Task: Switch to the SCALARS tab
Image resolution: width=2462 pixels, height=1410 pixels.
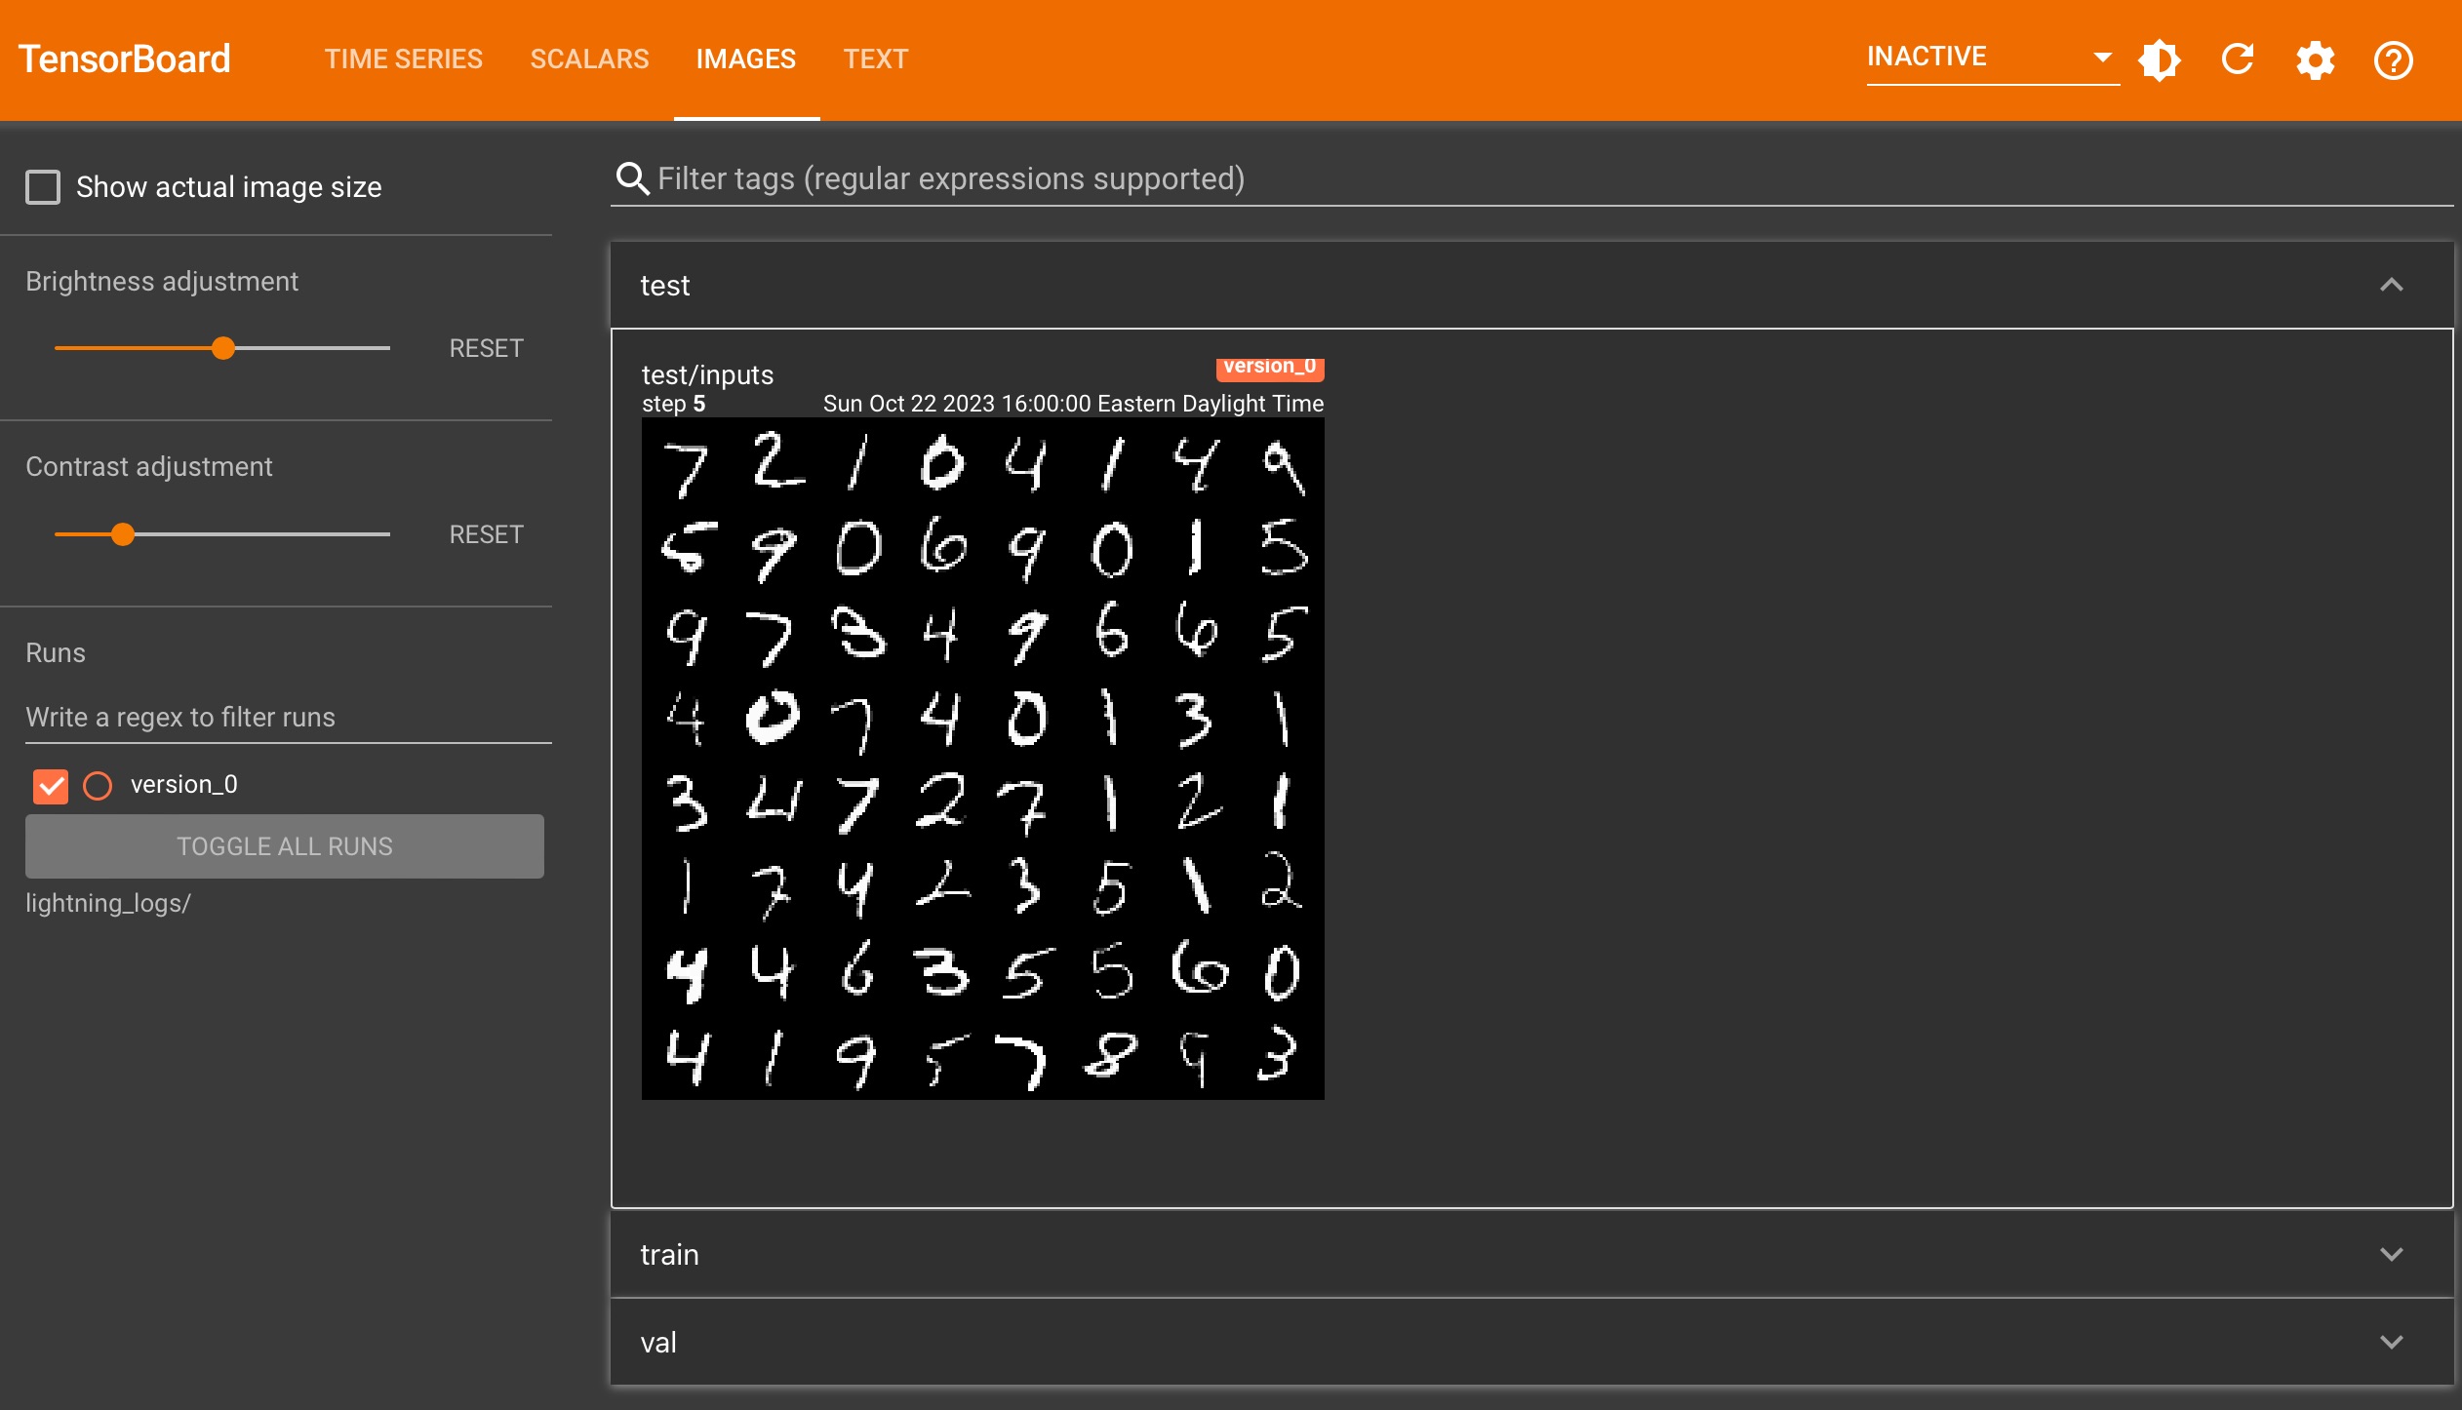Action: (589, 59)
